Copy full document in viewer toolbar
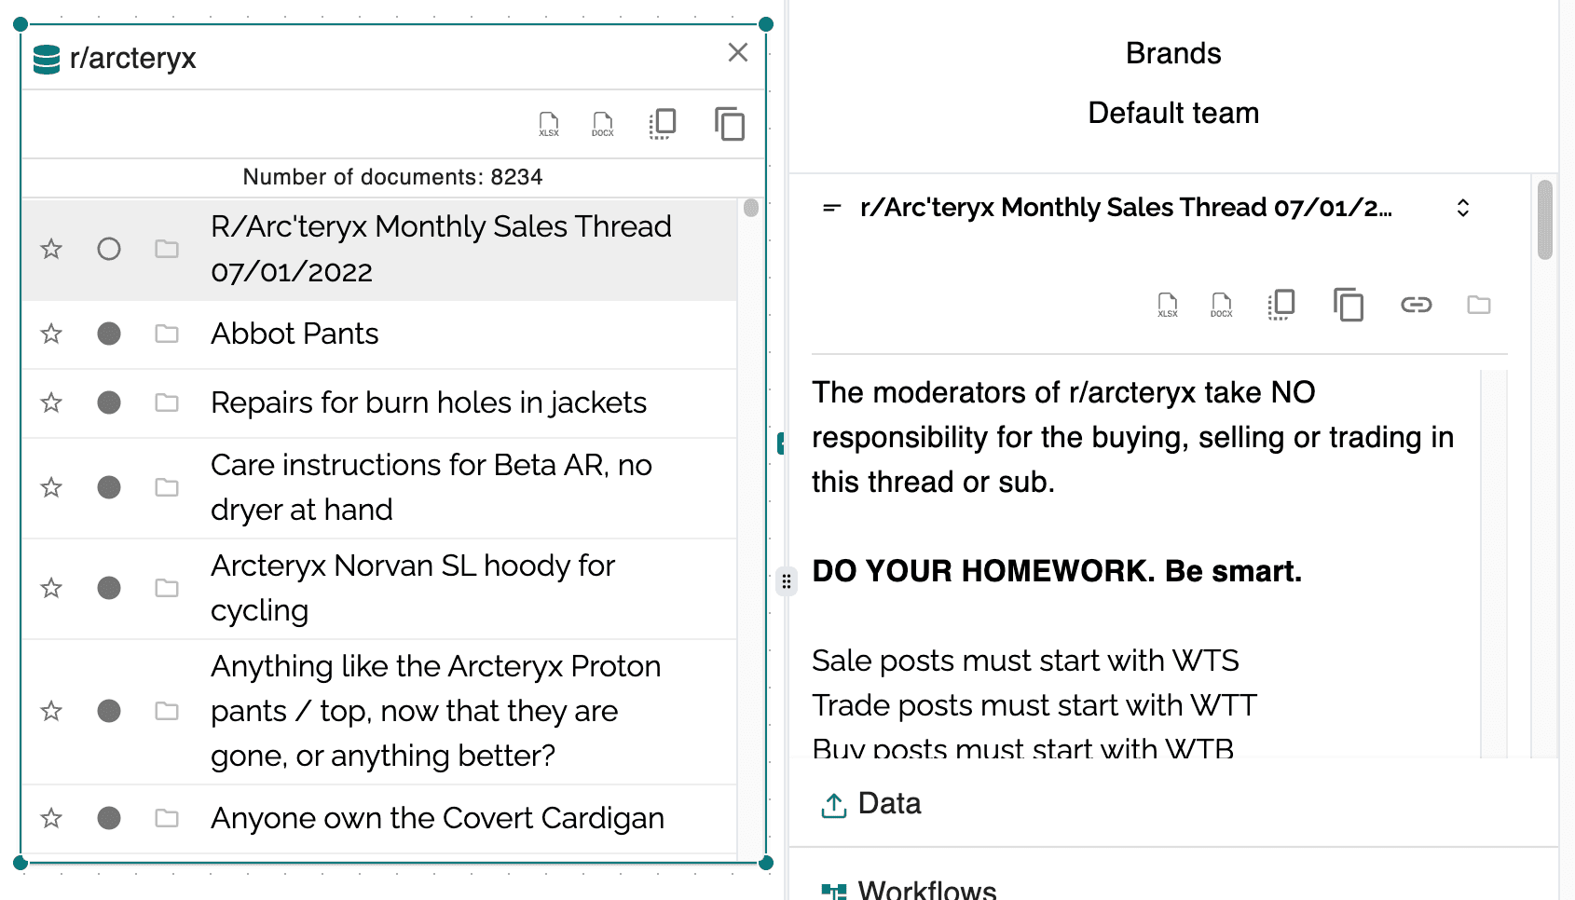This screenshot has width=1575, height=900. coord(1349,305)
